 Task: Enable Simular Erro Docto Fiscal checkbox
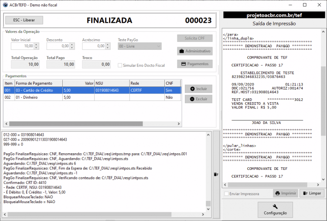[x=120, y=66]
